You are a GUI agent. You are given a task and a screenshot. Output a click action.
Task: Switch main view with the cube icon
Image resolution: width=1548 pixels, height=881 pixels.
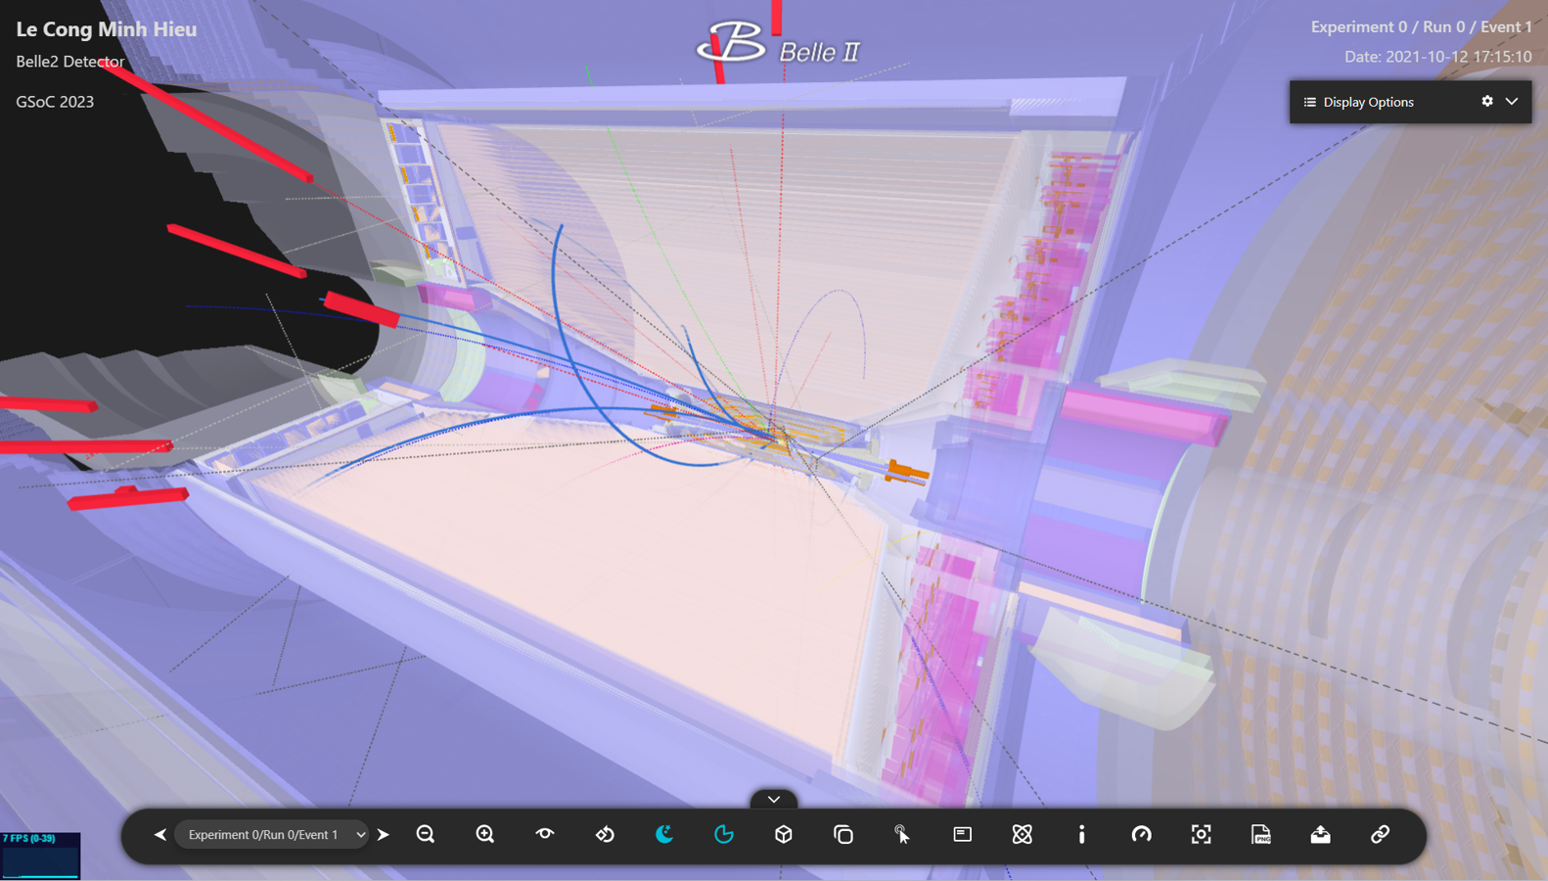pos(784,834)
